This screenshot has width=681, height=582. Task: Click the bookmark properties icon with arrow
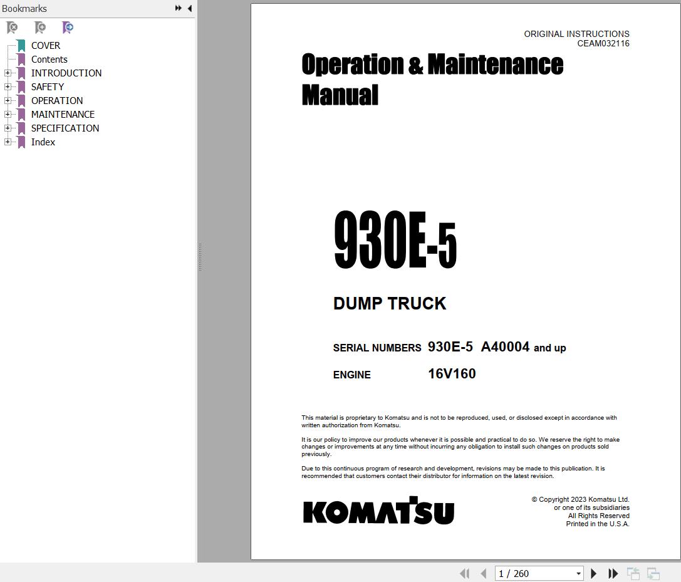(68, 28)
